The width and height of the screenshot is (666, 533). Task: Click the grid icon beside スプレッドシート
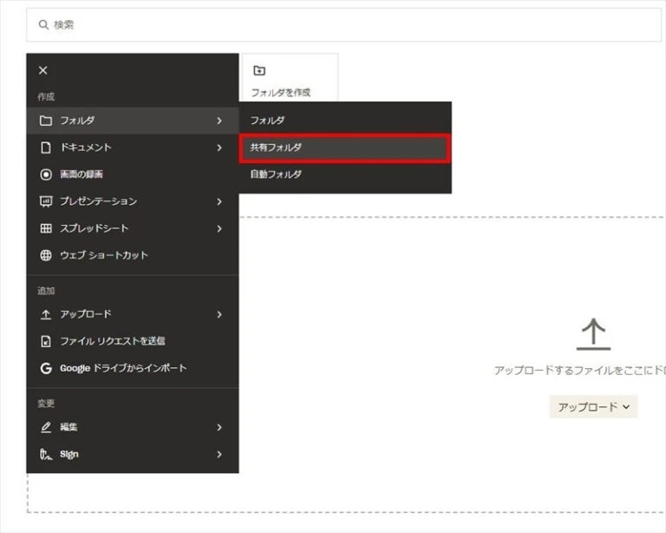point(45,228)
